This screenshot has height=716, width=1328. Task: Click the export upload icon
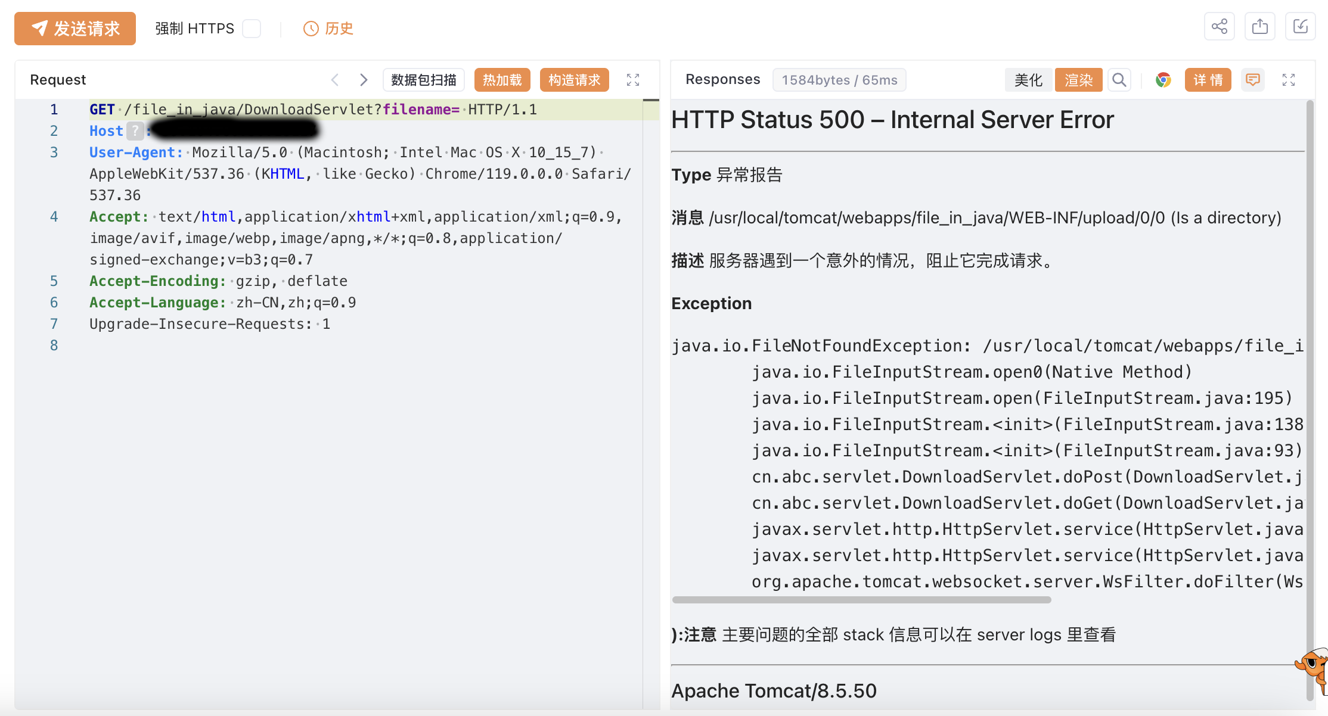[x=1259, y=27]
